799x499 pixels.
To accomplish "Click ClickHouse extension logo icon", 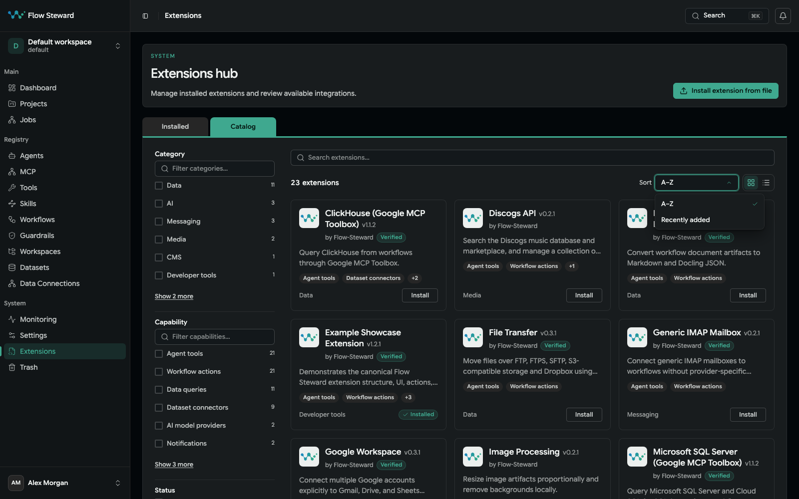I will (x=309, y=218).
